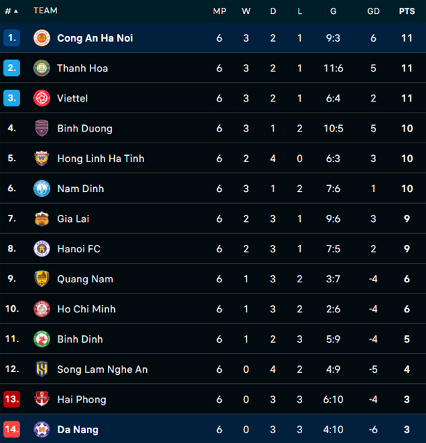Sort table by rank number column
The height and width of the screenshot is (443, 426).
[11, 11]
